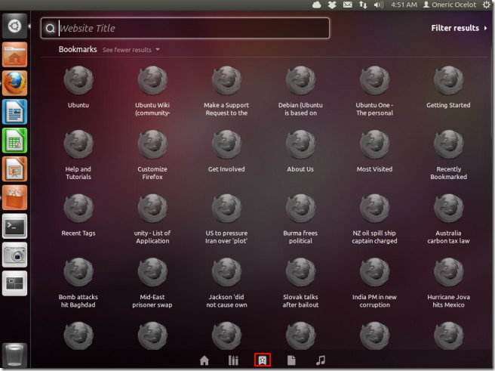495x371 pixels.
Task: Open Australia carbon tax law bookmark
Action: tap(448, 219)
